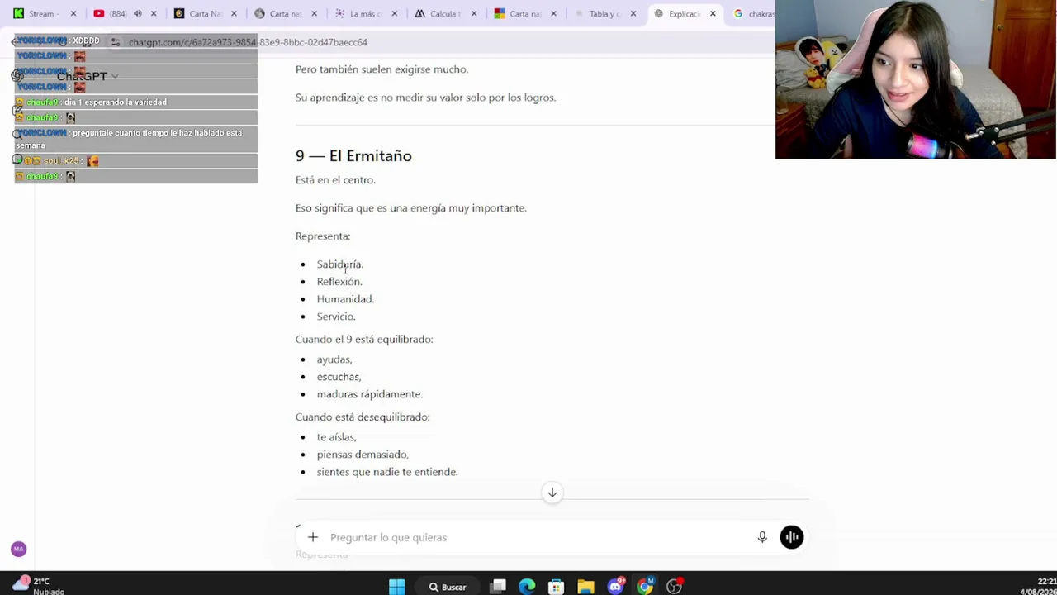
Task: Open Discord from the taskbar
Action: [615, 587]
